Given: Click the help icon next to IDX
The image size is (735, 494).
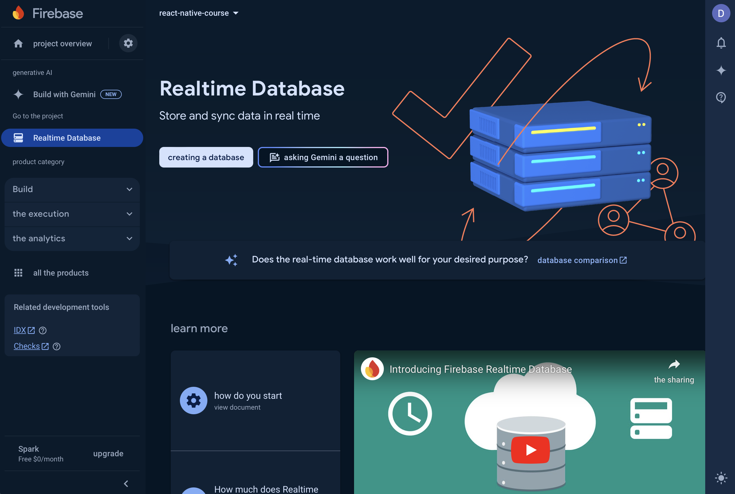Looking at the screenshot, I should pos(43,330).
